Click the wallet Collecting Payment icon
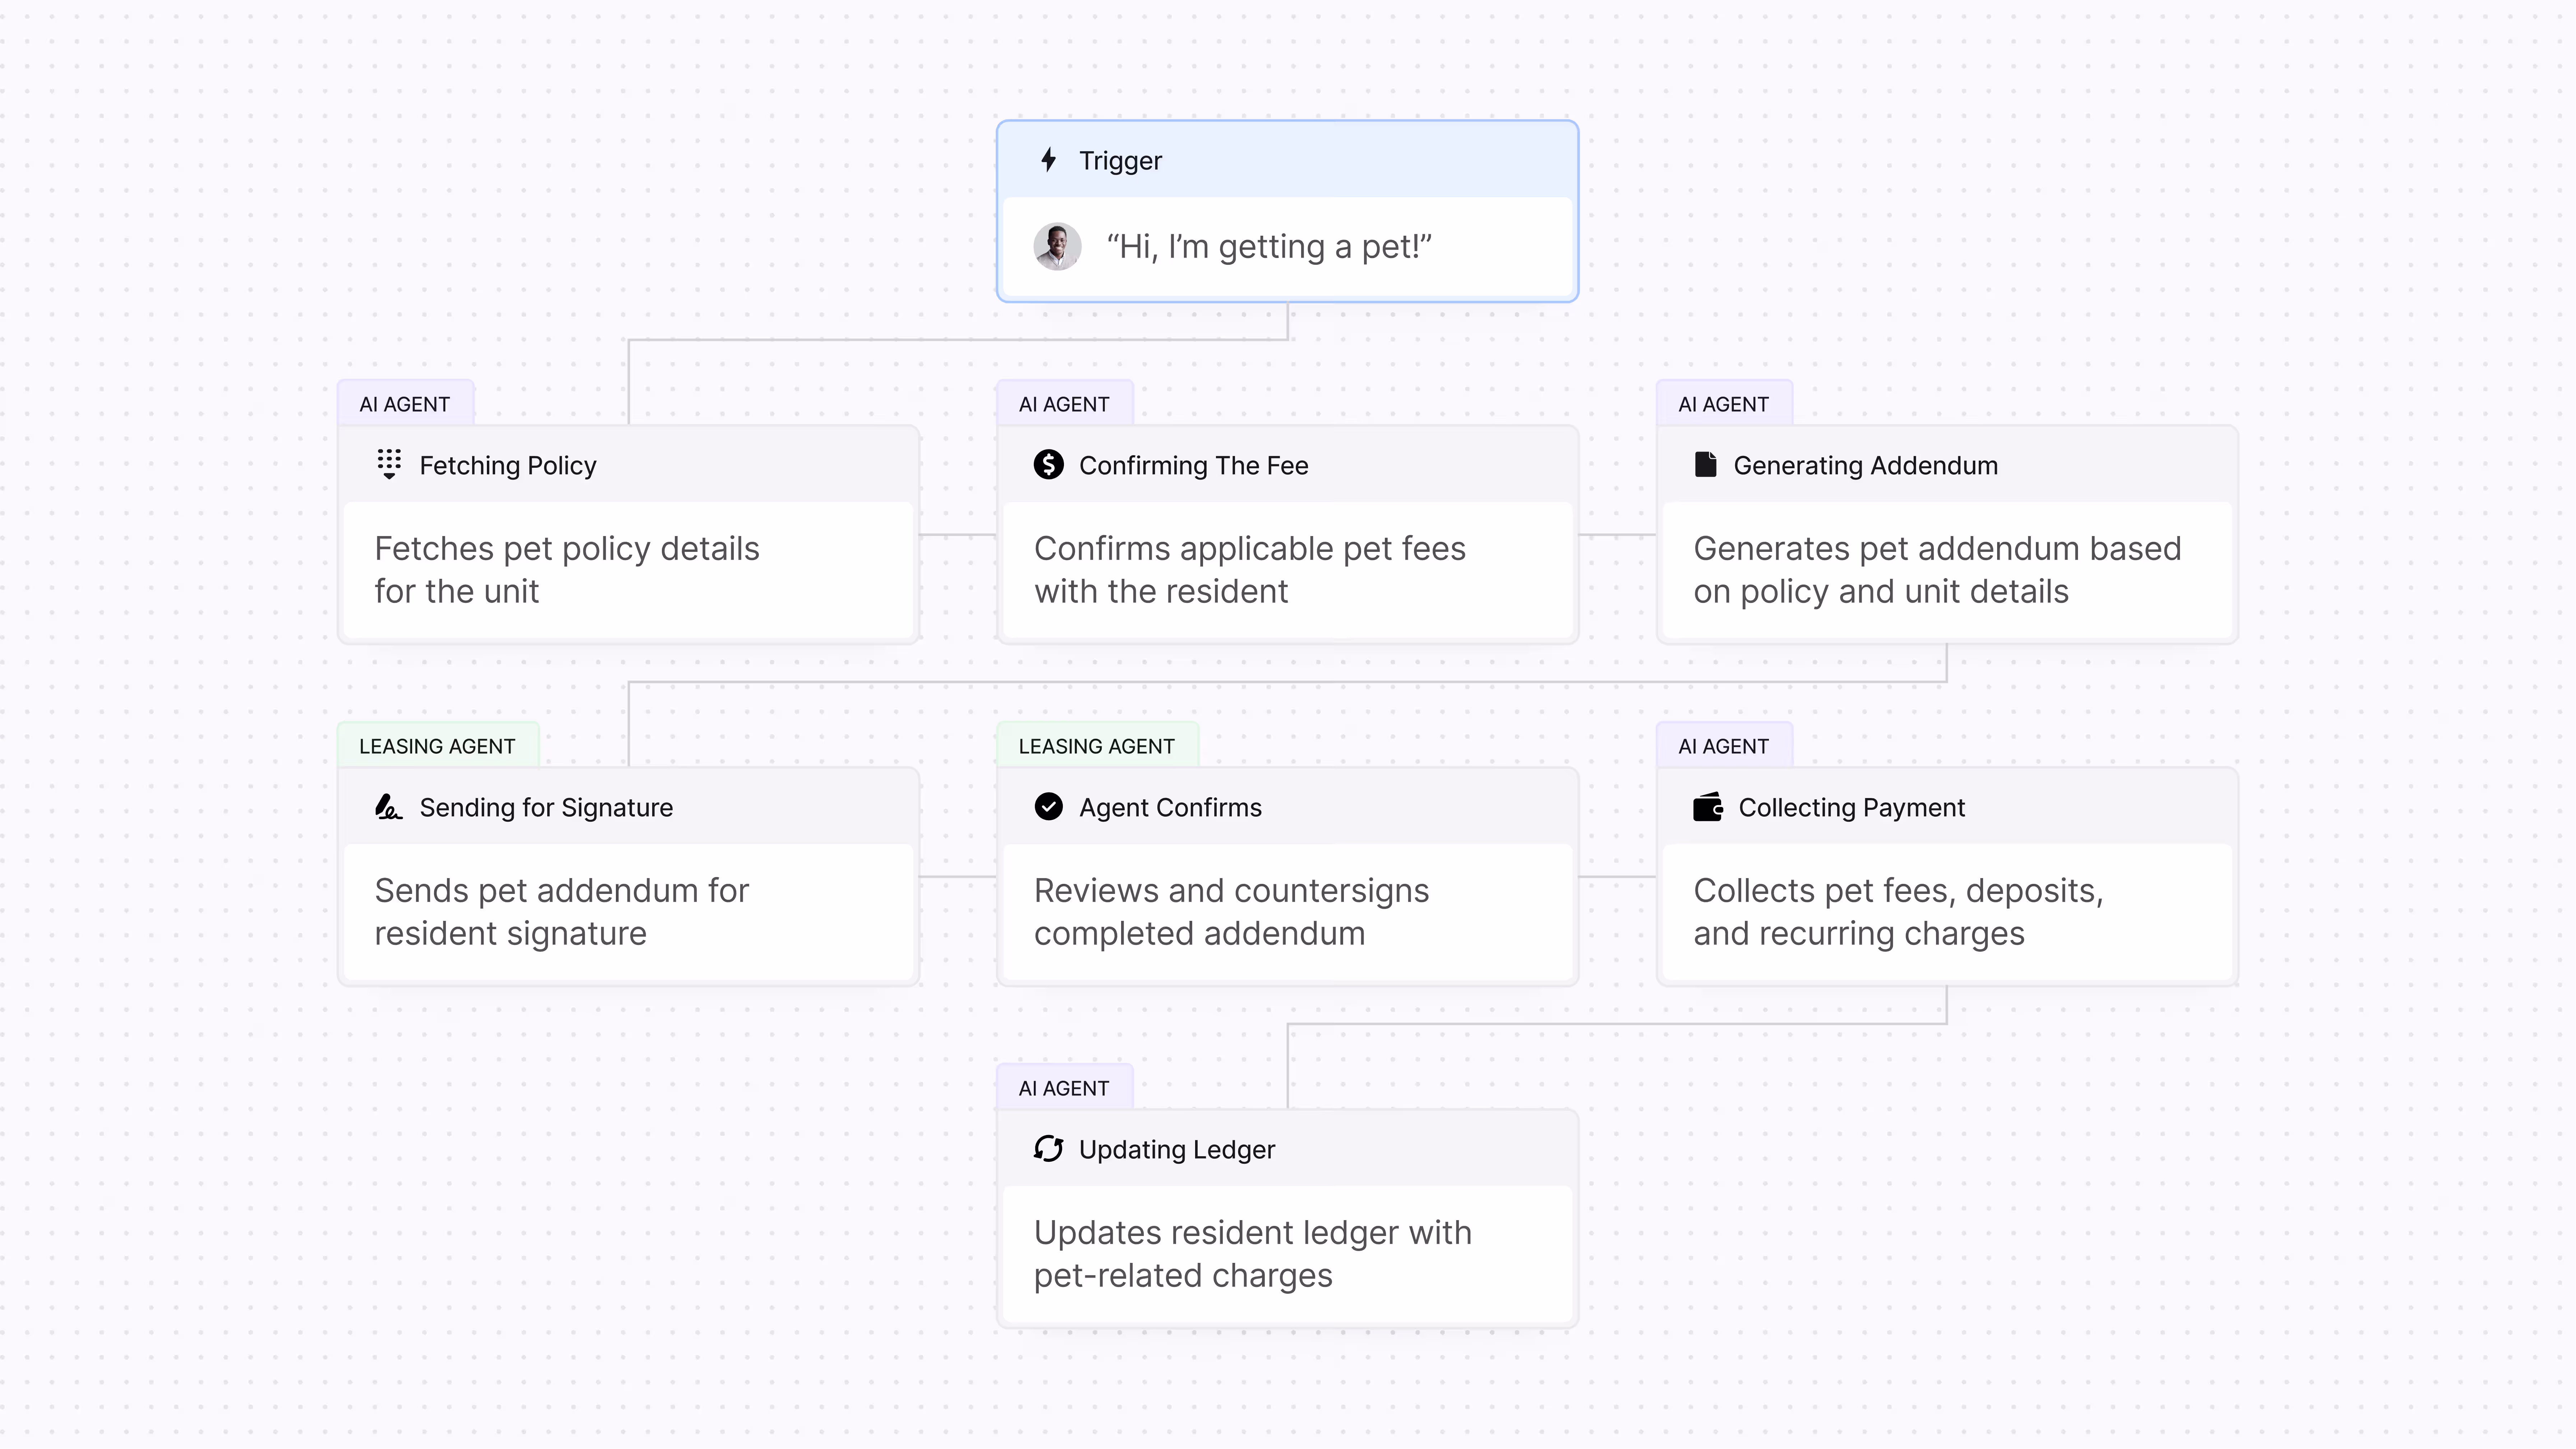Viewport: 2576px width, 1449px height. (x=1707, y=806)
